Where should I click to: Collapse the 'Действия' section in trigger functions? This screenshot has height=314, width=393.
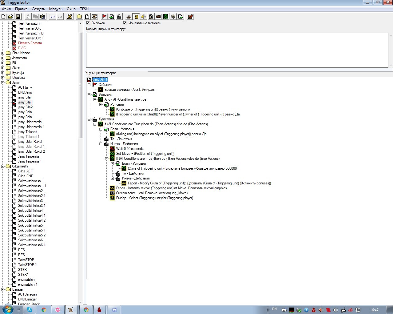[x=89, y=119]
